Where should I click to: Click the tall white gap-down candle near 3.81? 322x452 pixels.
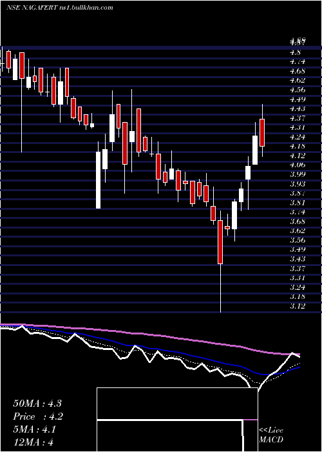99,180
